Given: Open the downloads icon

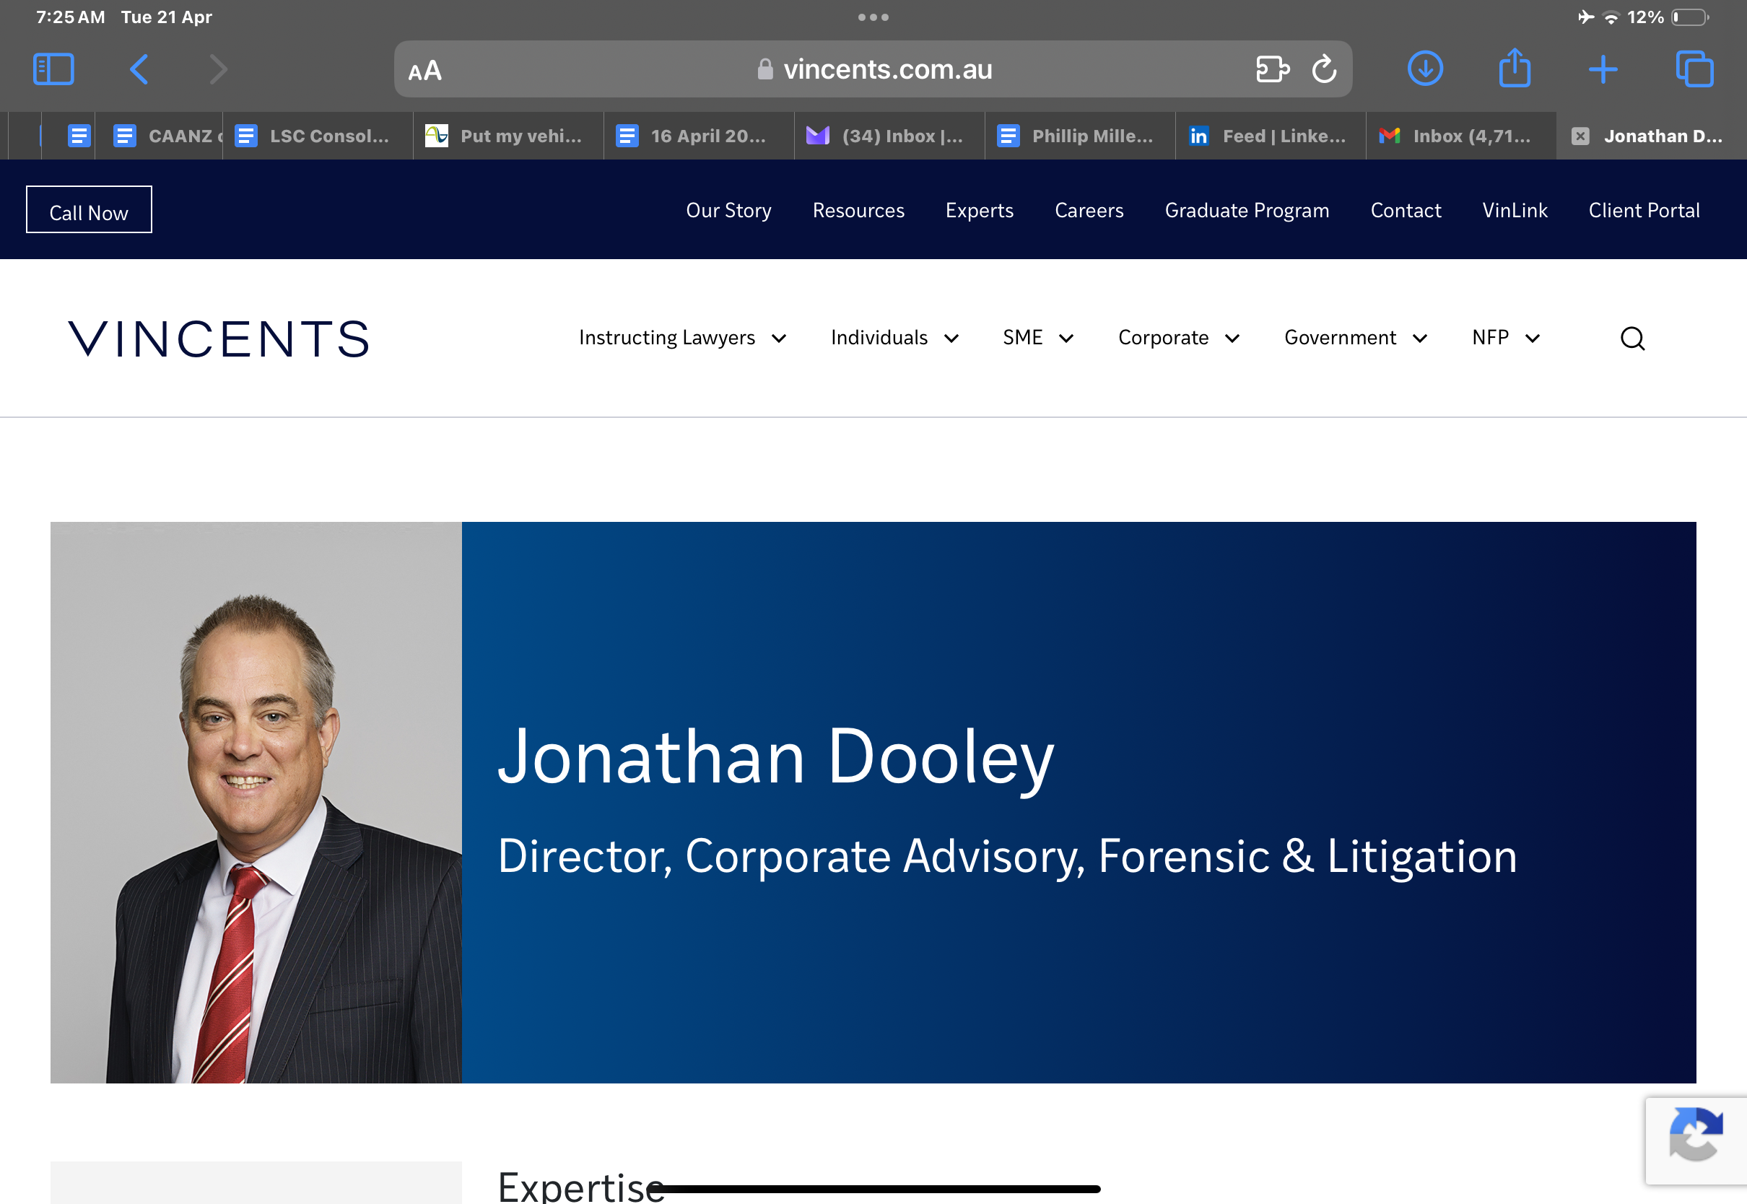Looking at the screenshot, I should pyautogui.click(x=1425, y=69).
